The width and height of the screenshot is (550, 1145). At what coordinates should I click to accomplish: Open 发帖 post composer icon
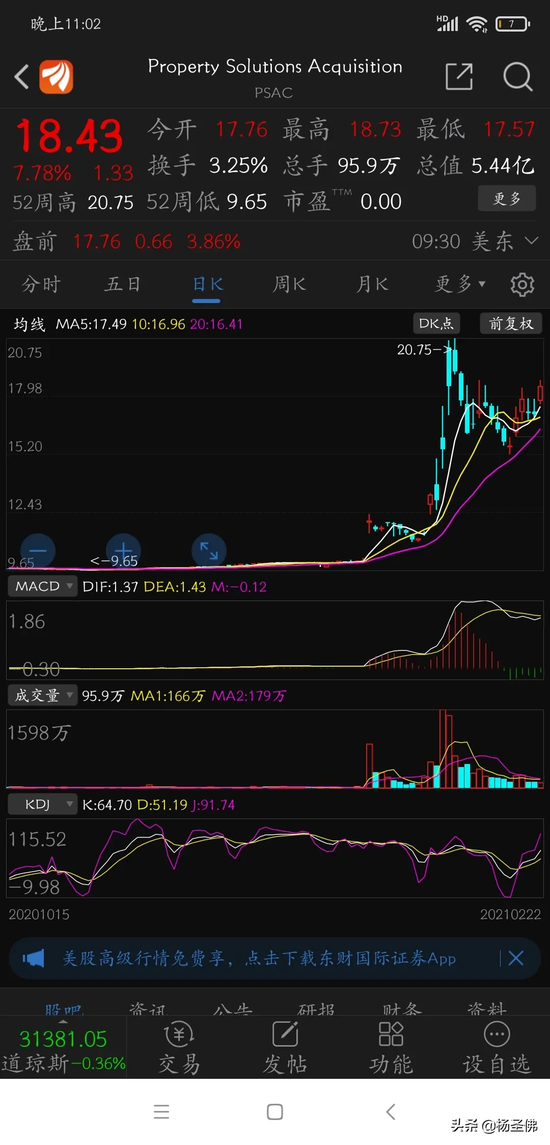tap(285, 1049)
